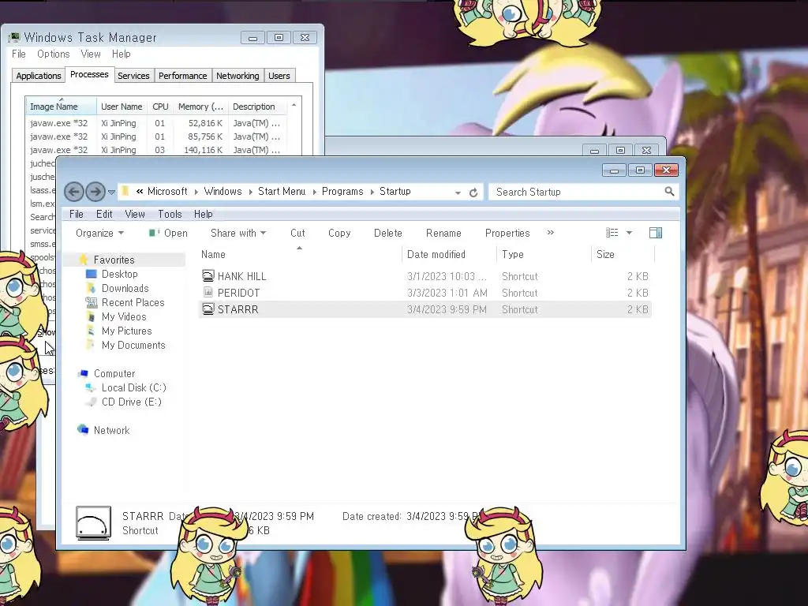The height and width of the screenshot is (606, 808).
Task: Open Explorer Help menu
Action: 203,214
